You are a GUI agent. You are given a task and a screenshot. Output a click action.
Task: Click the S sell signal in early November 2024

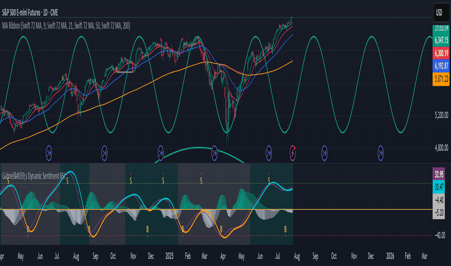coord(131,181)
